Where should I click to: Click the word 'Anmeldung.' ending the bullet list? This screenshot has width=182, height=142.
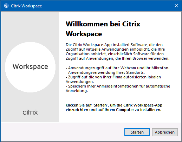77,91
